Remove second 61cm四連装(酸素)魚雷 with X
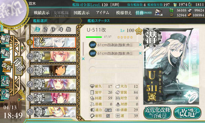 pos(140,53)
